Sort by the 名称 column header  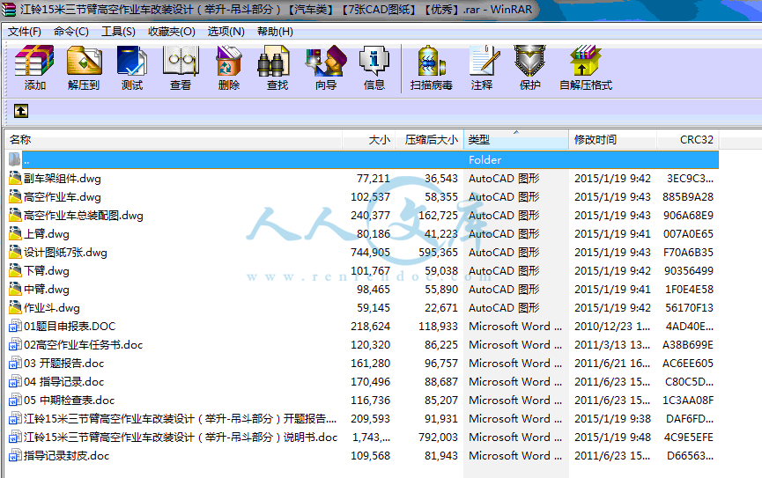pos(174,140)
